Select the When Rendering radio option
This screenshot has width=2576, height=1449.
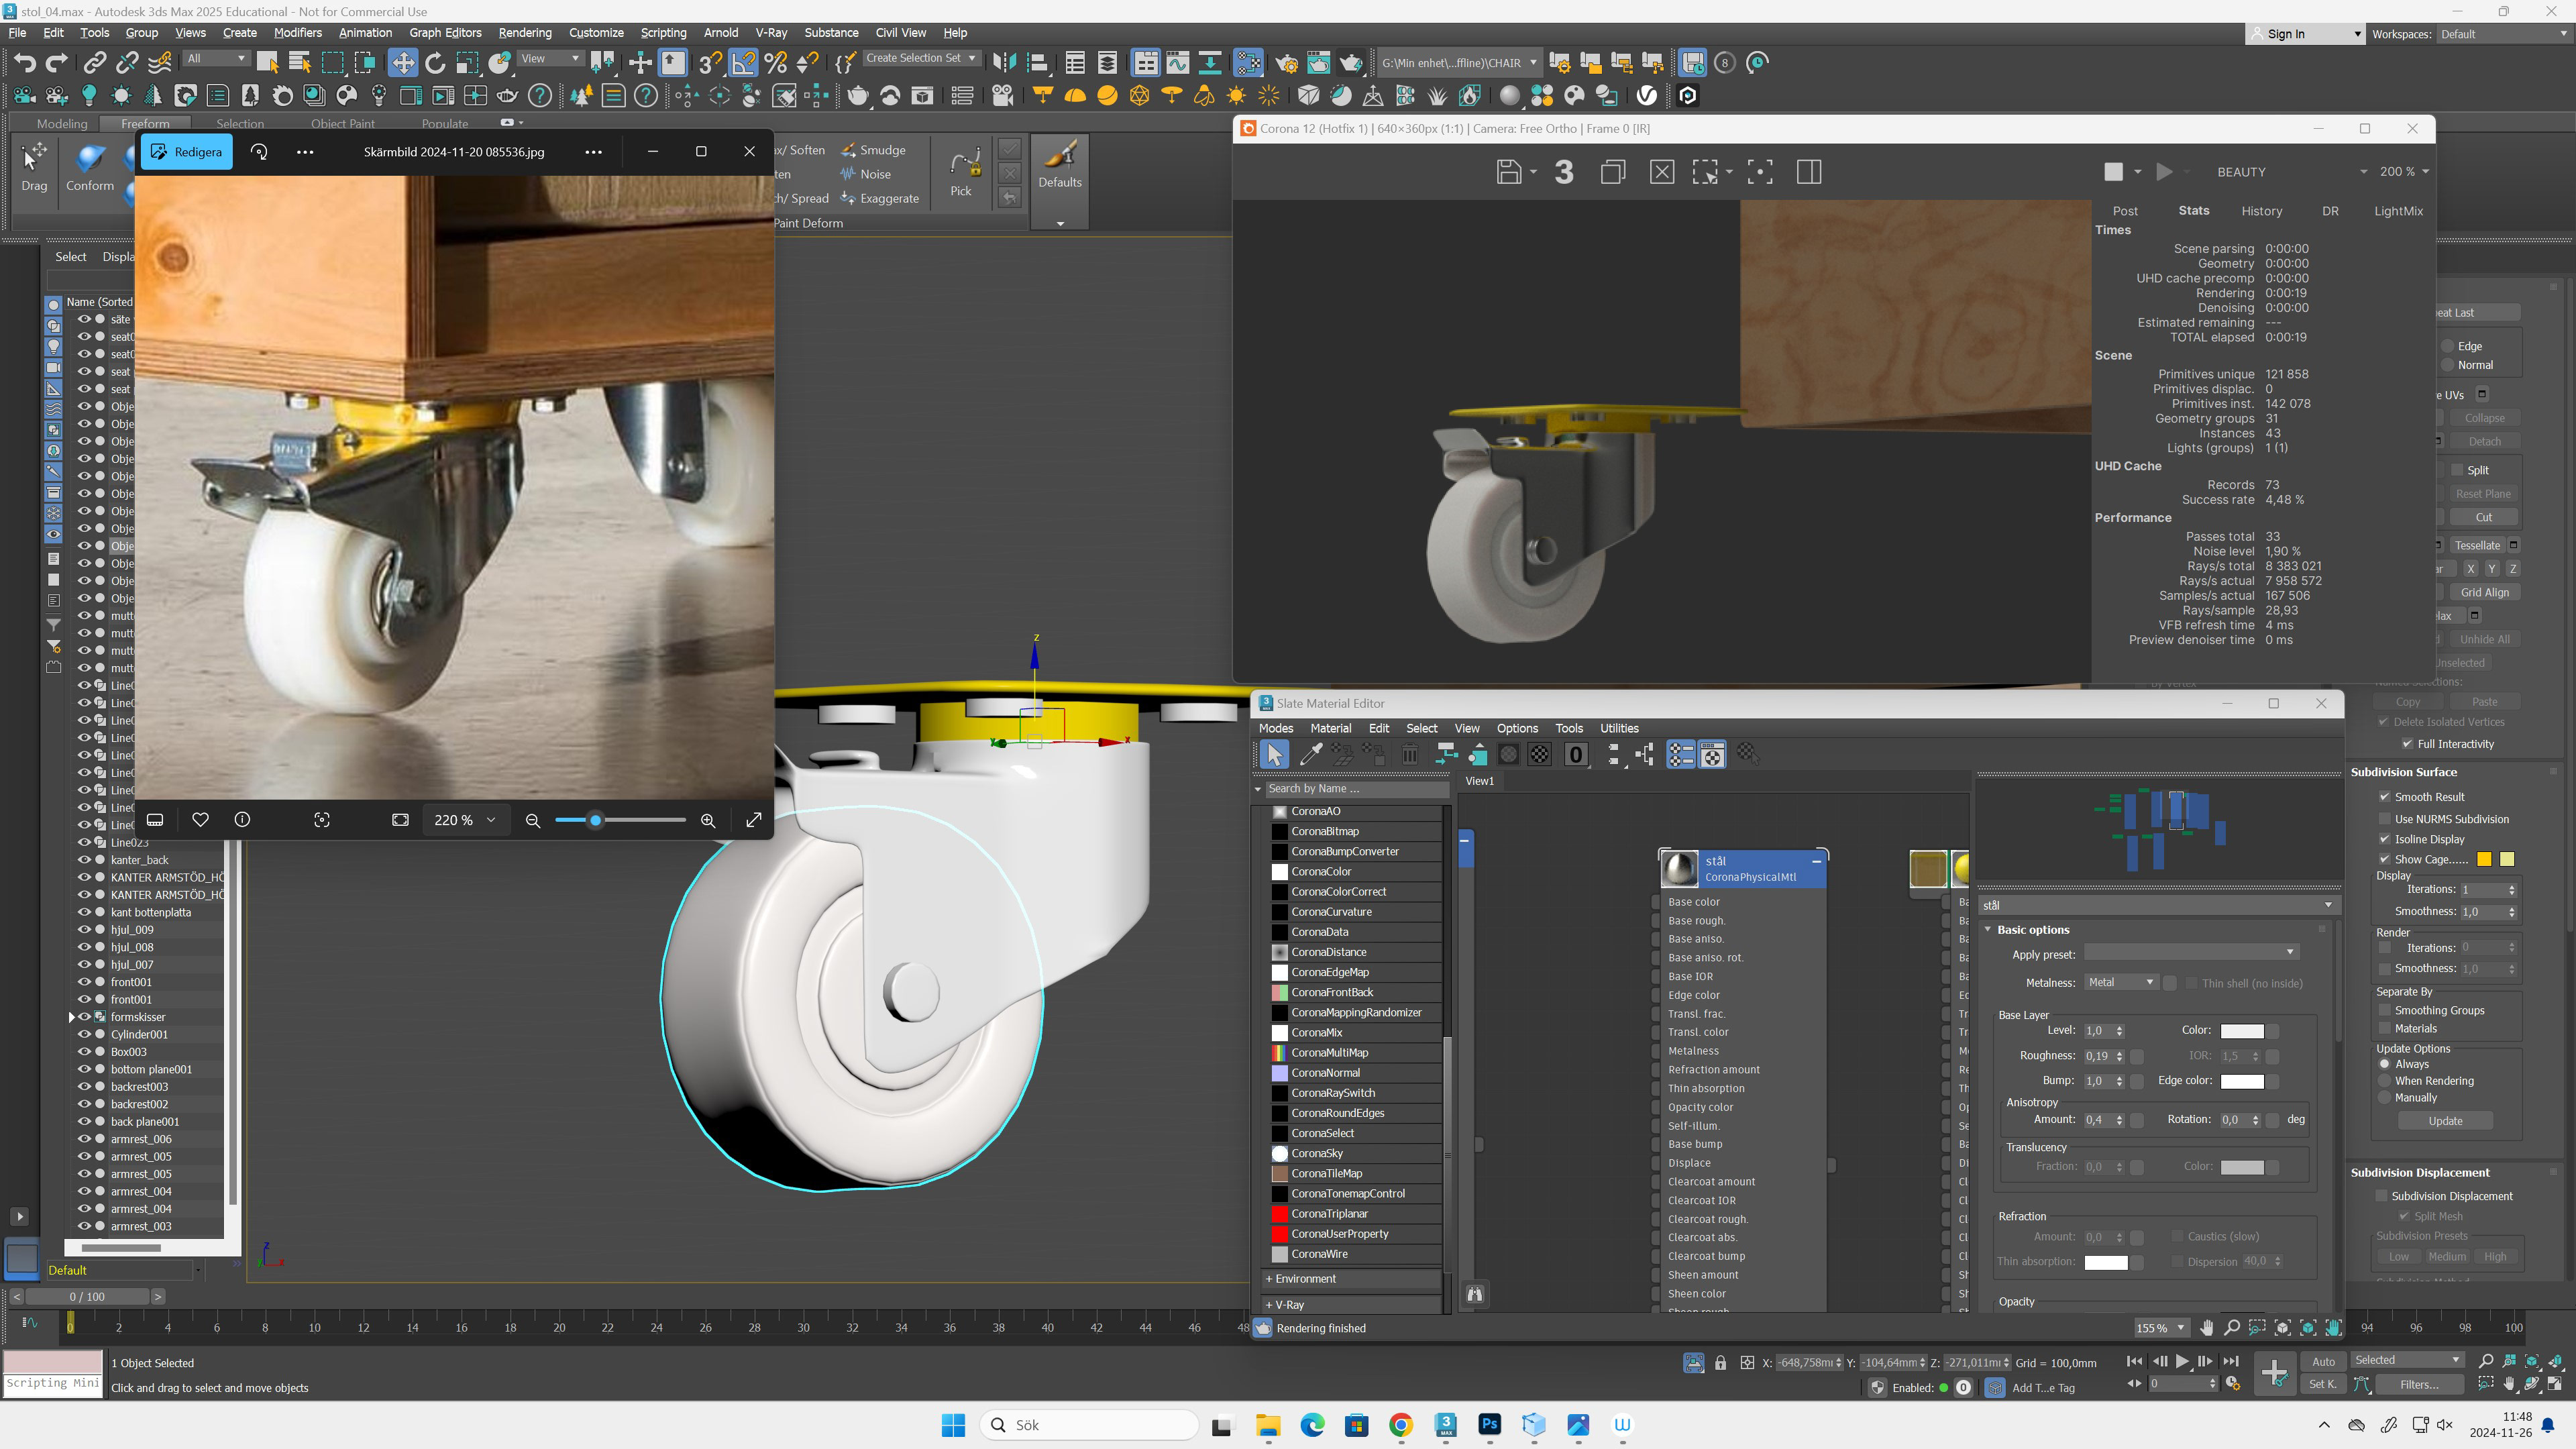click(2385, 1081)
